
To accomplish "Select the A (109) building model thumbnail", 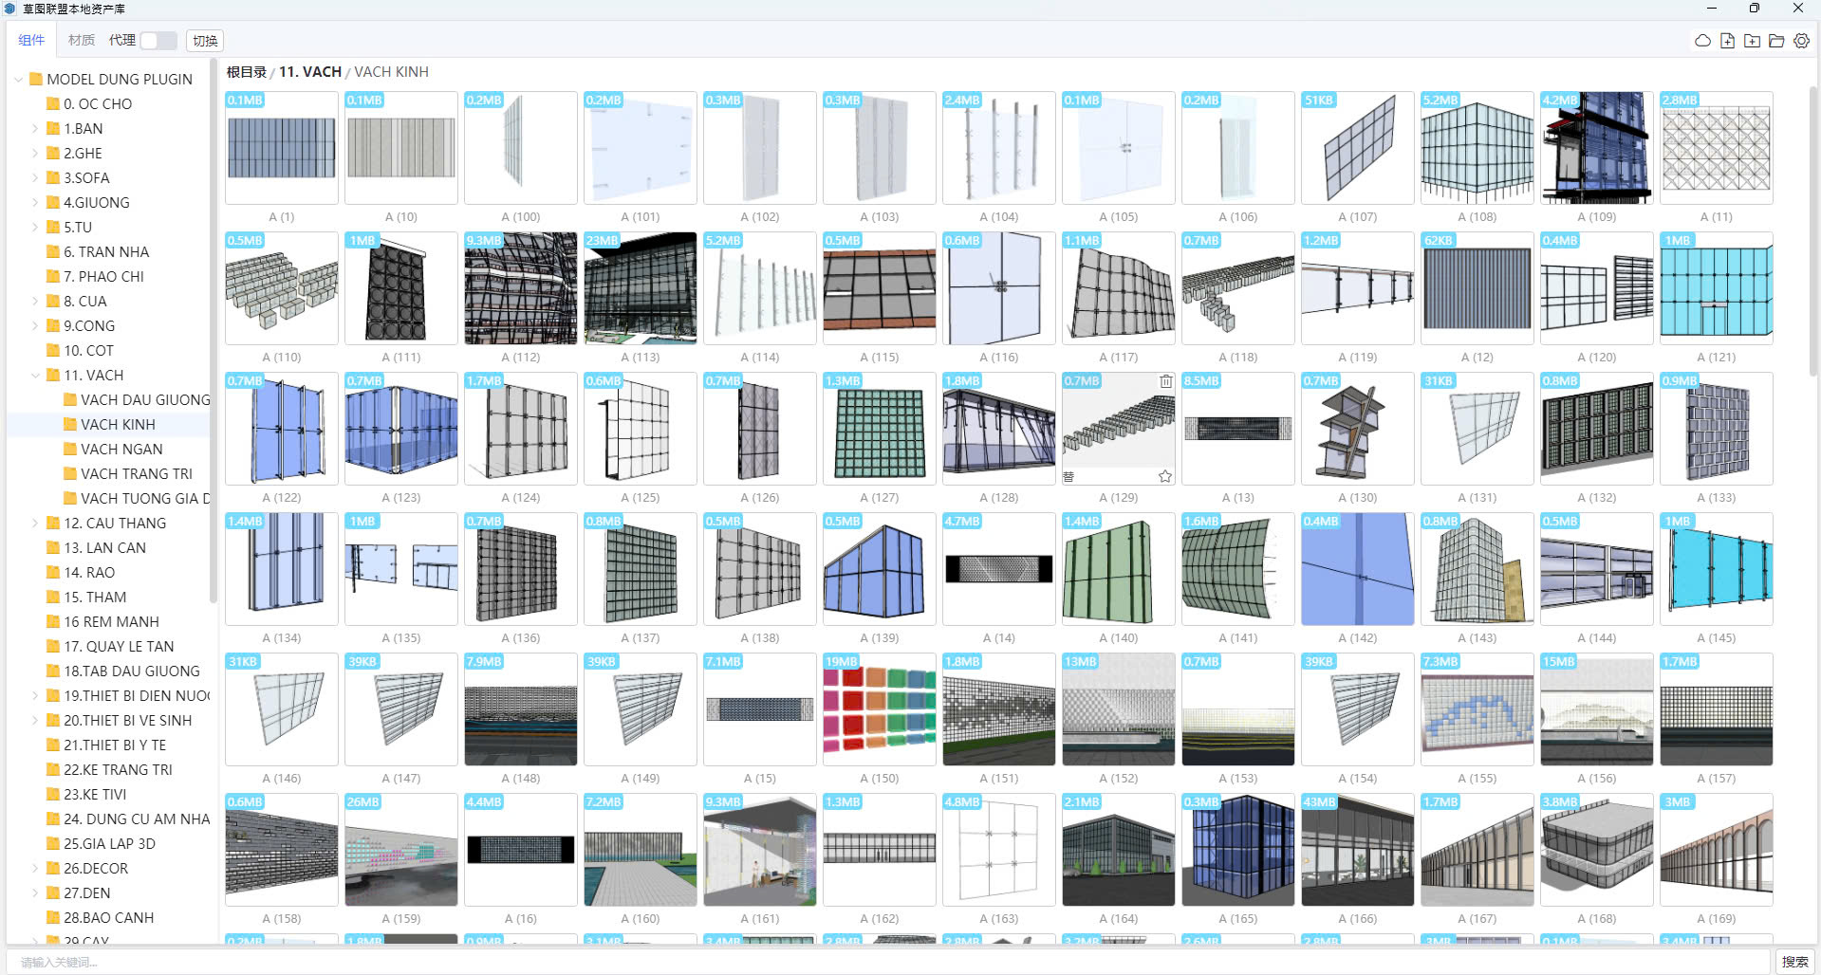I will pyautogui.click(x=1596, y=148).
